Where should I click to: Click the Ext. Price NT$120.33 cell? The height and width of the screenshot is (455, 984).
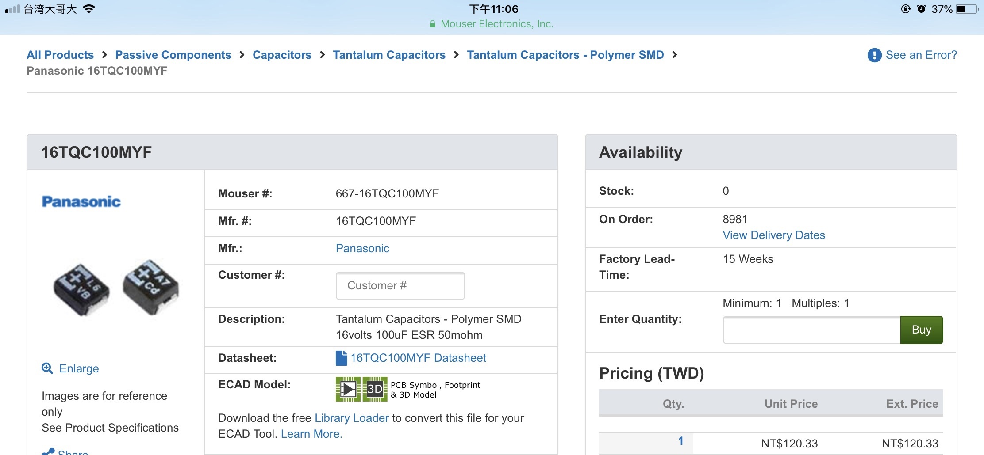coord(910,444)
